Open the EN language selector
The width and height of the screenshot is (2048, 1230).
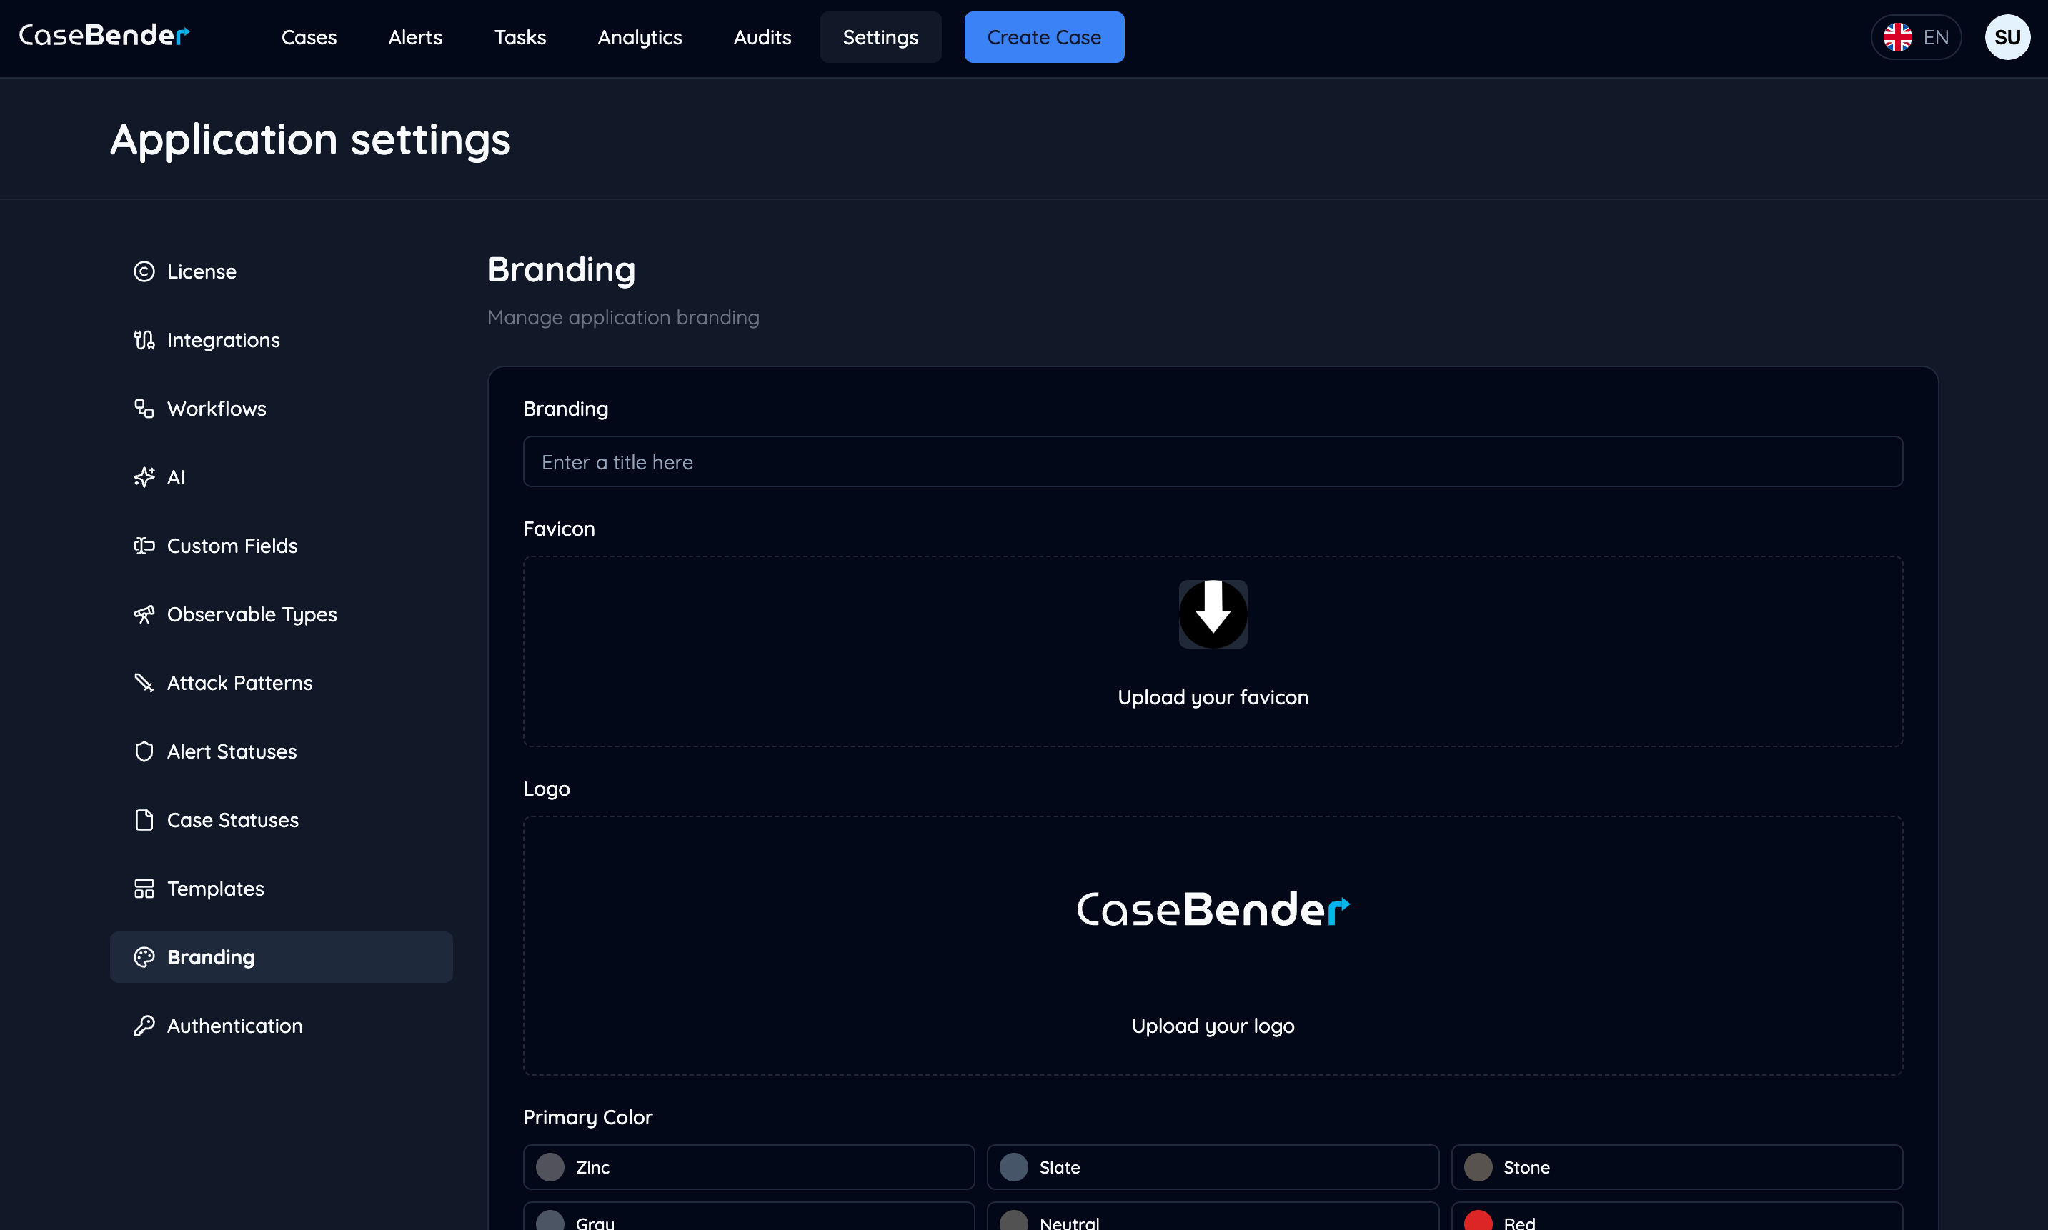click(x=1917, y=36)
